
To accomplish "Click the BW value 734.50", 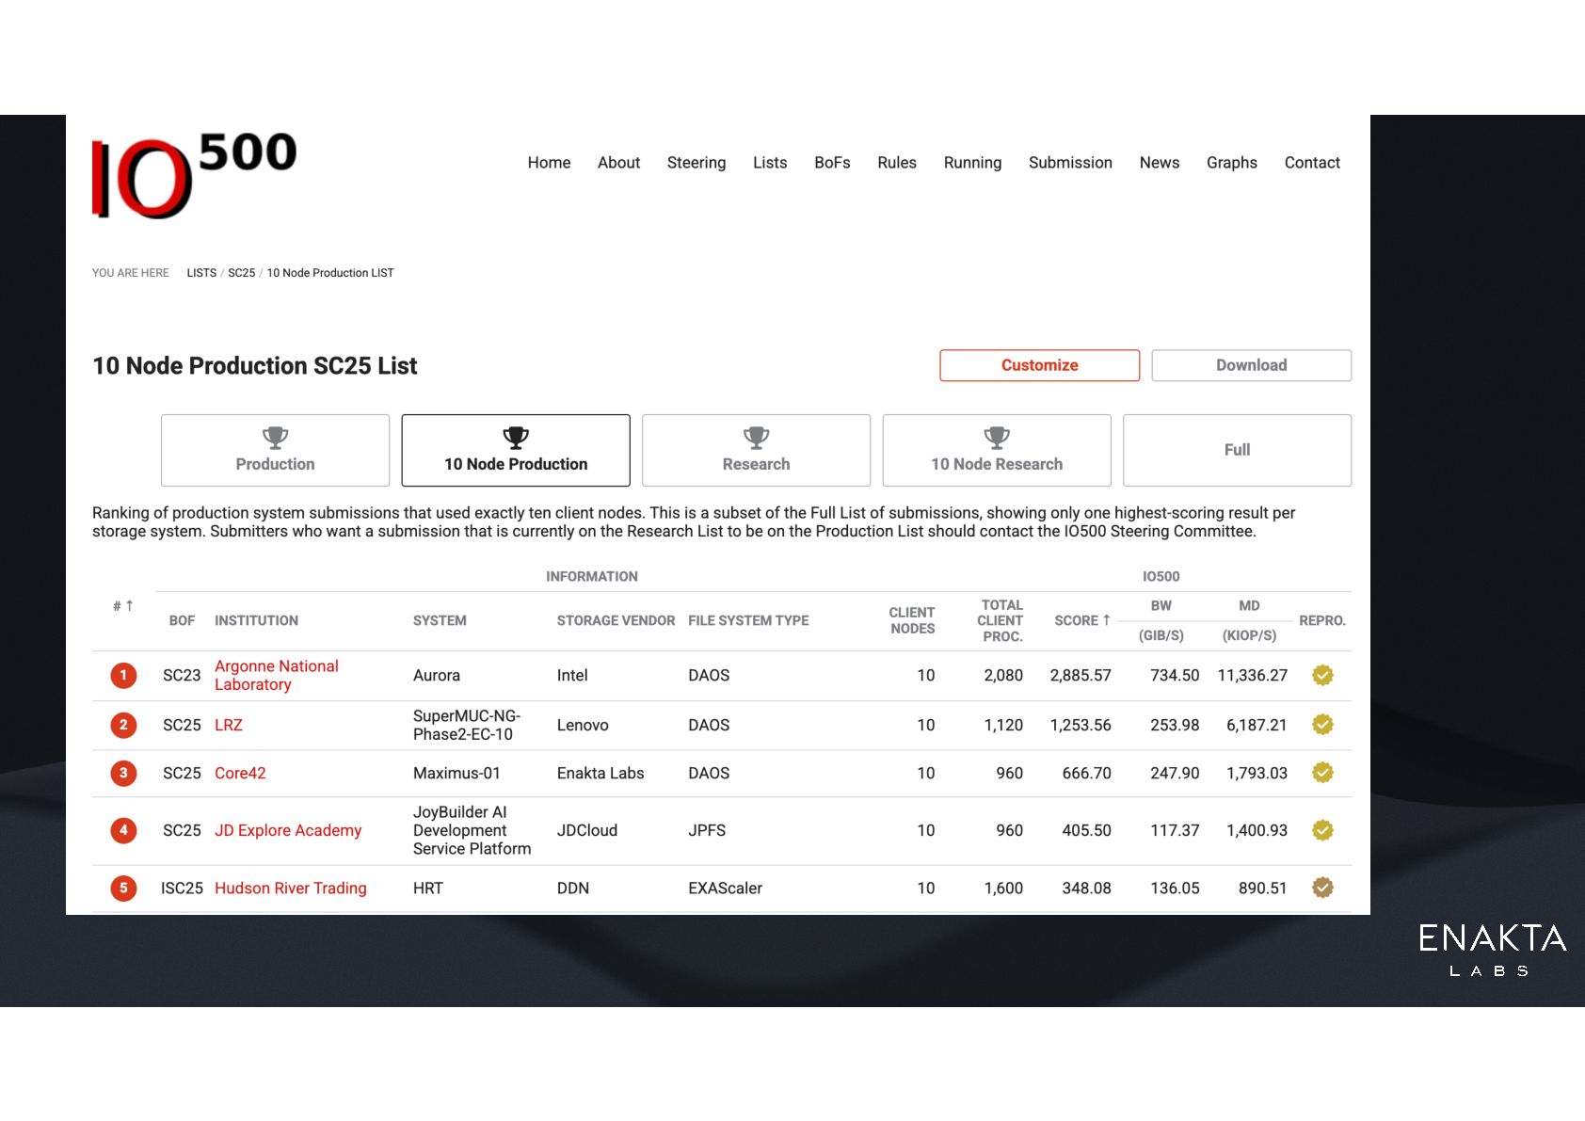I will tap(1175, 675).
